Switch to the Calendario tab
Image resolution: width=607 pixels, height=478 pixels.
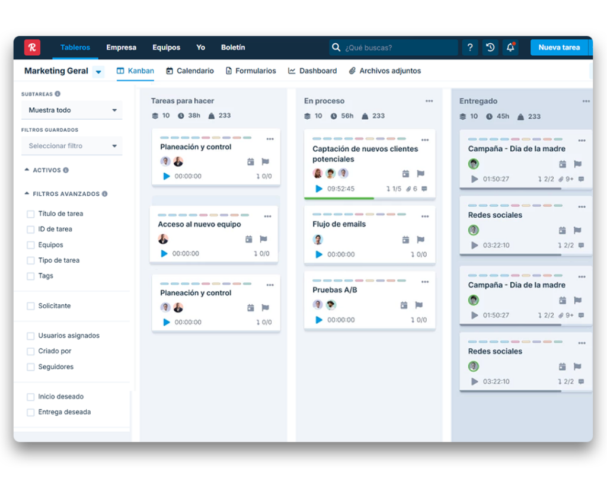[190, 71]
